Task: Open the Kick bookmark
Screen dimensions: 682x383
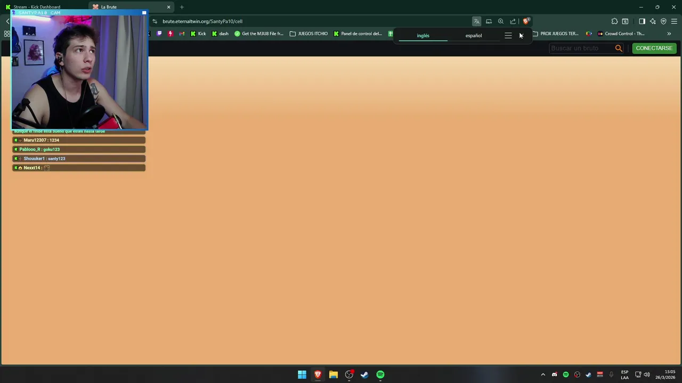Action: (x=198, y=34)
